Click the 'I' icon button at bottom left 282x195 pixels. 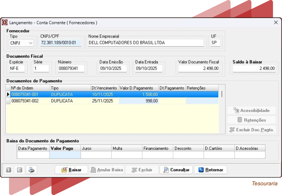(x=9, y=170)
